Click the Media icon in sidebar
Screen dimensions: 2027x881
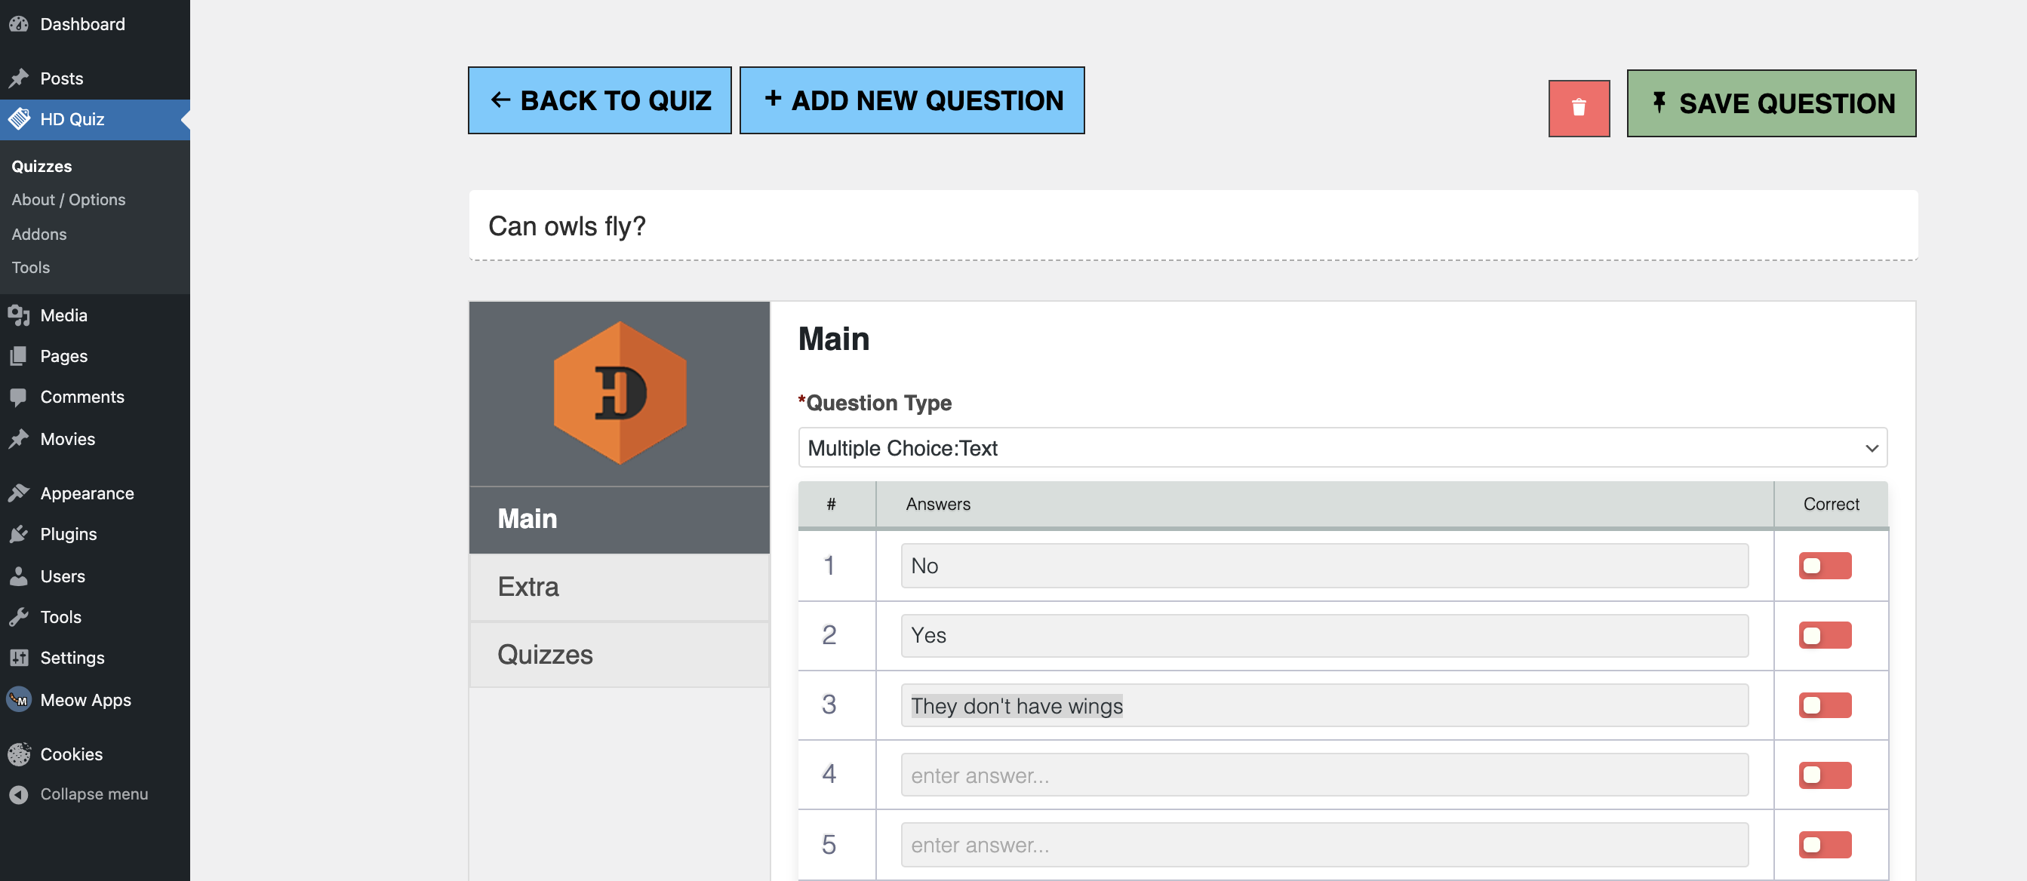tap(19, 315)
